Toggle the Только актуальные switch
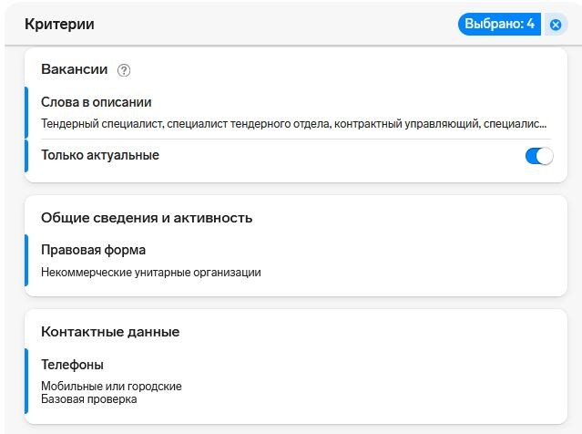The image size is (582, 434). 539,156
